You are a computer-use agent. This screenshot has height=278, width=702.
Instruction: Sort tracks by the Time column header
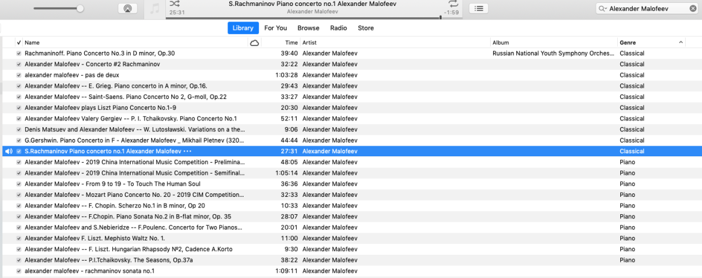pos(291,43)
